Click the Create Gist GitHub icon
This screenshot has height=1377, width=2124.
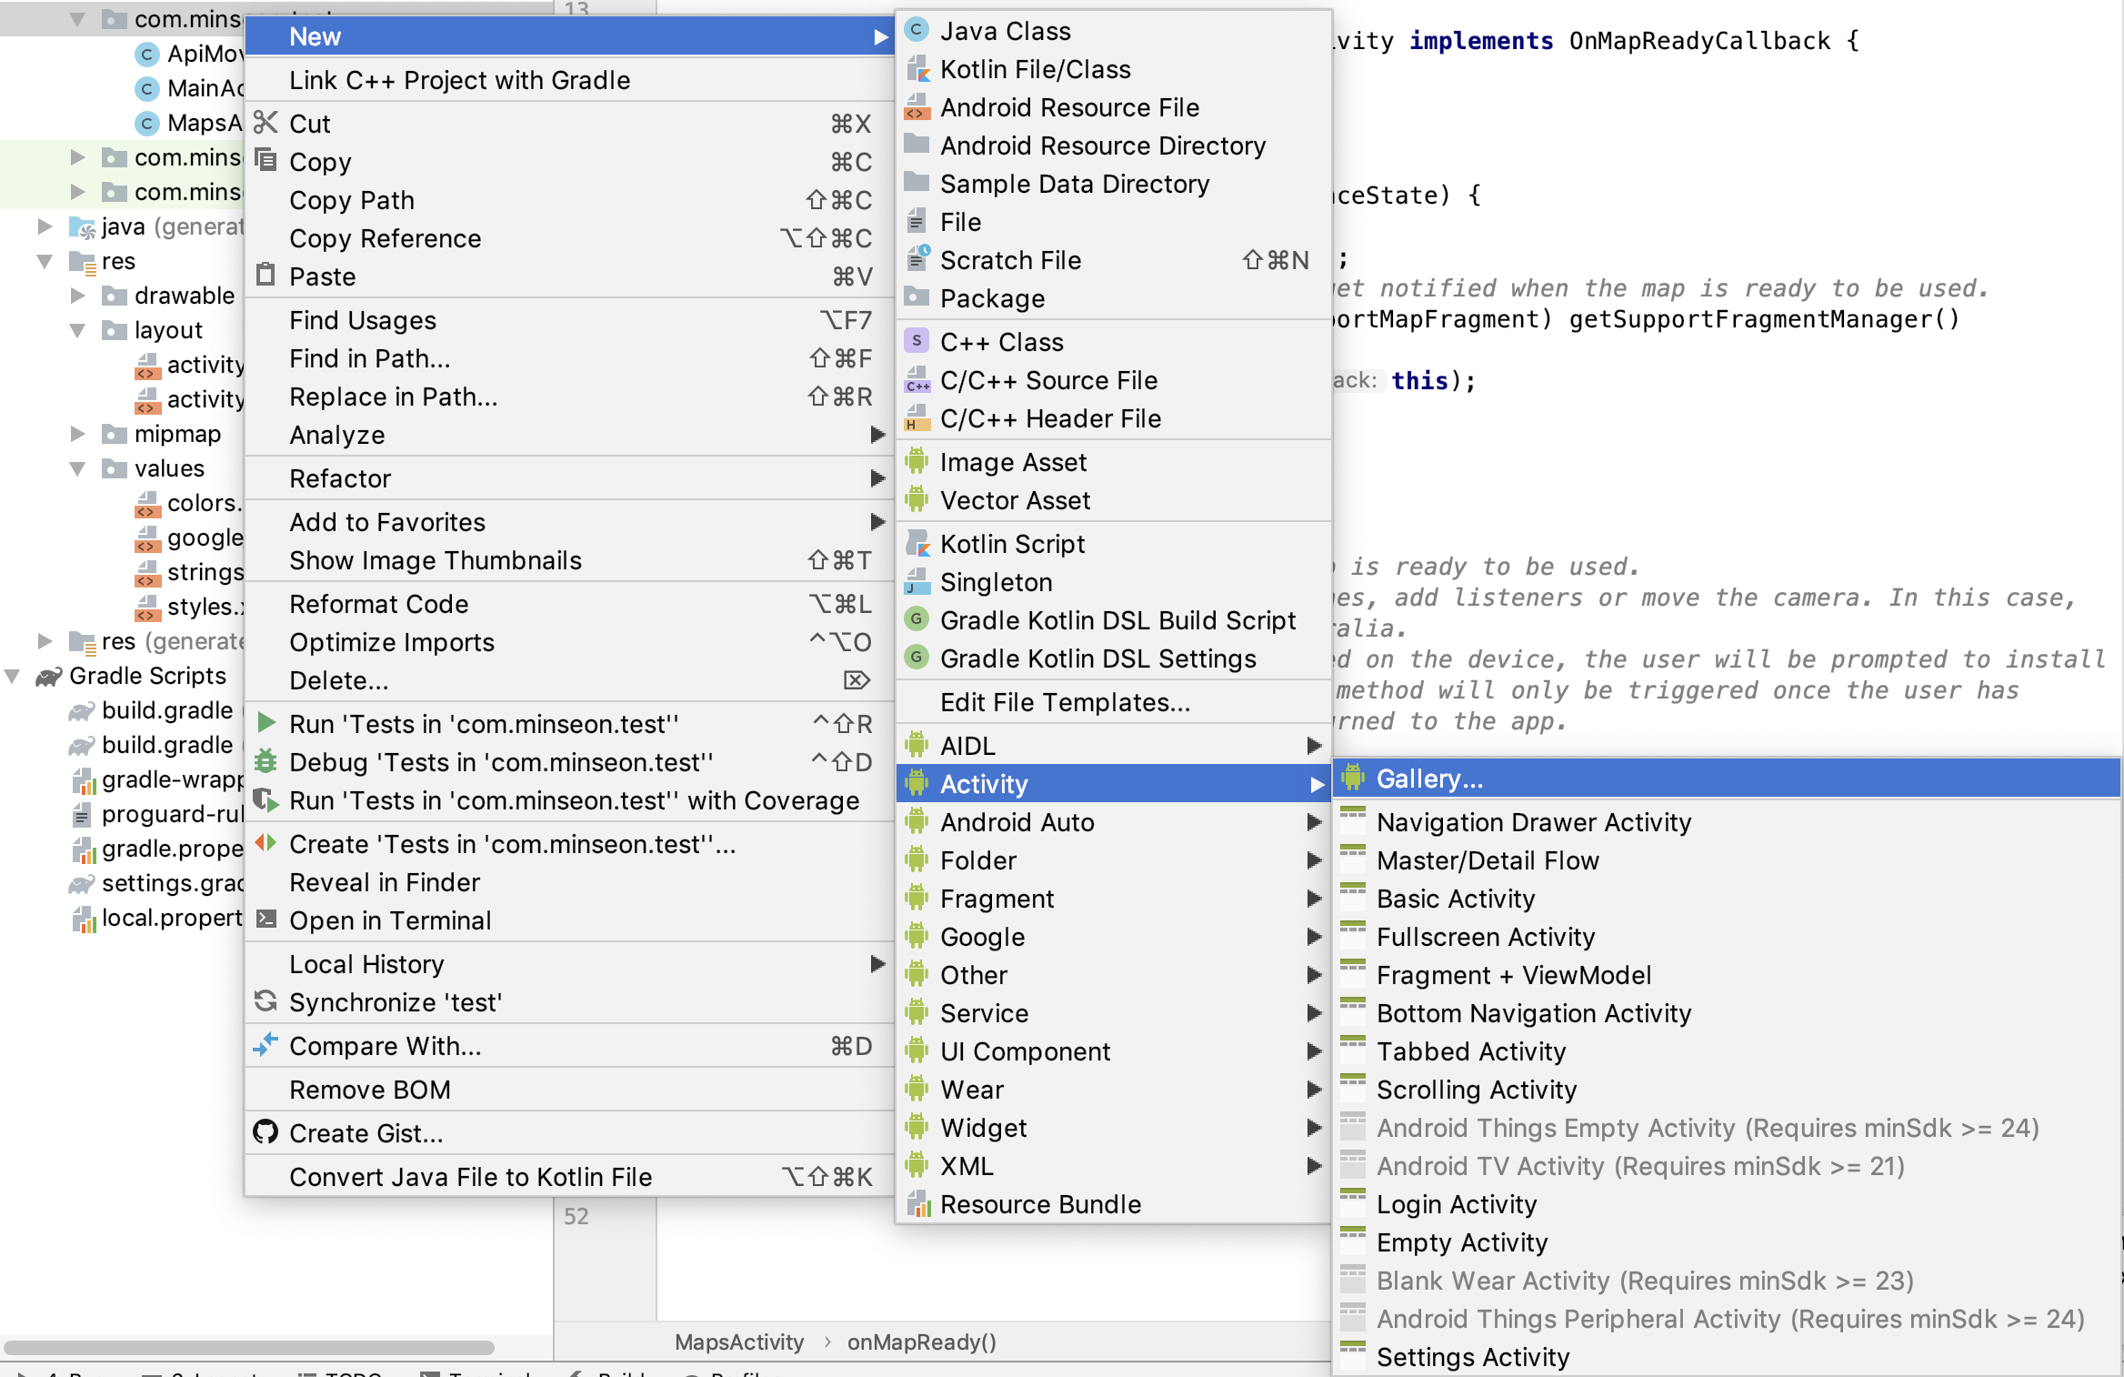[265, 1133]
